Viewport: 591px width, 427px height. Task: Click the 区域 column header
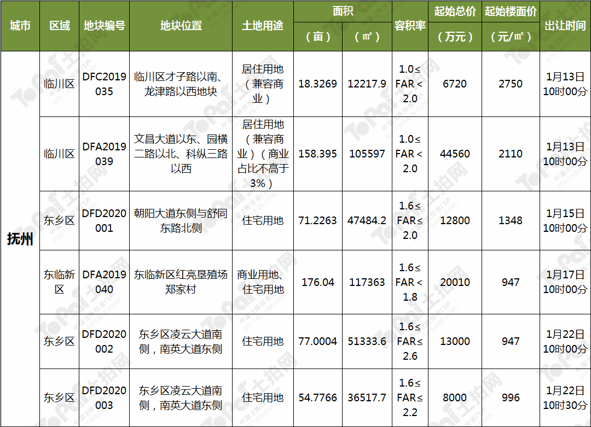pos(59,25)
